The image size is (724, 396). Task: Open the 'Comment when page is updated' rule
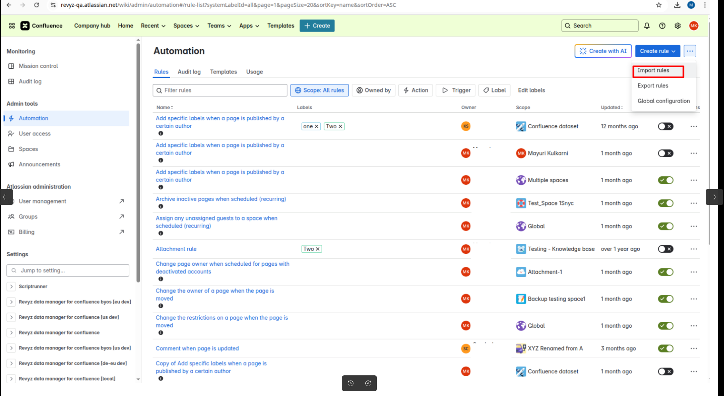(197, 349)
